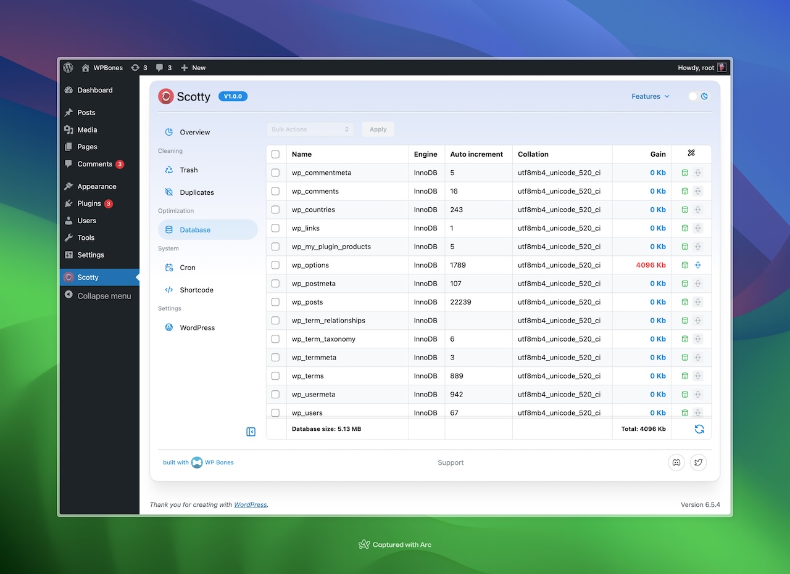
Task: Select the wp_comments row checkbox
Action: point(275,191)
